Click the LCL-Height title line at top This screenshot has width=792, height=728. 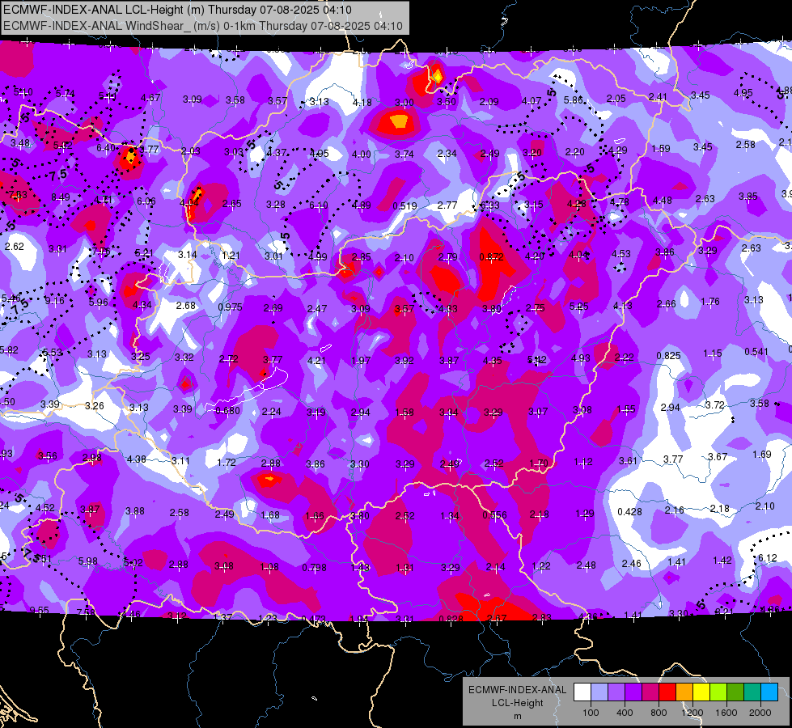tap(177, 10)
